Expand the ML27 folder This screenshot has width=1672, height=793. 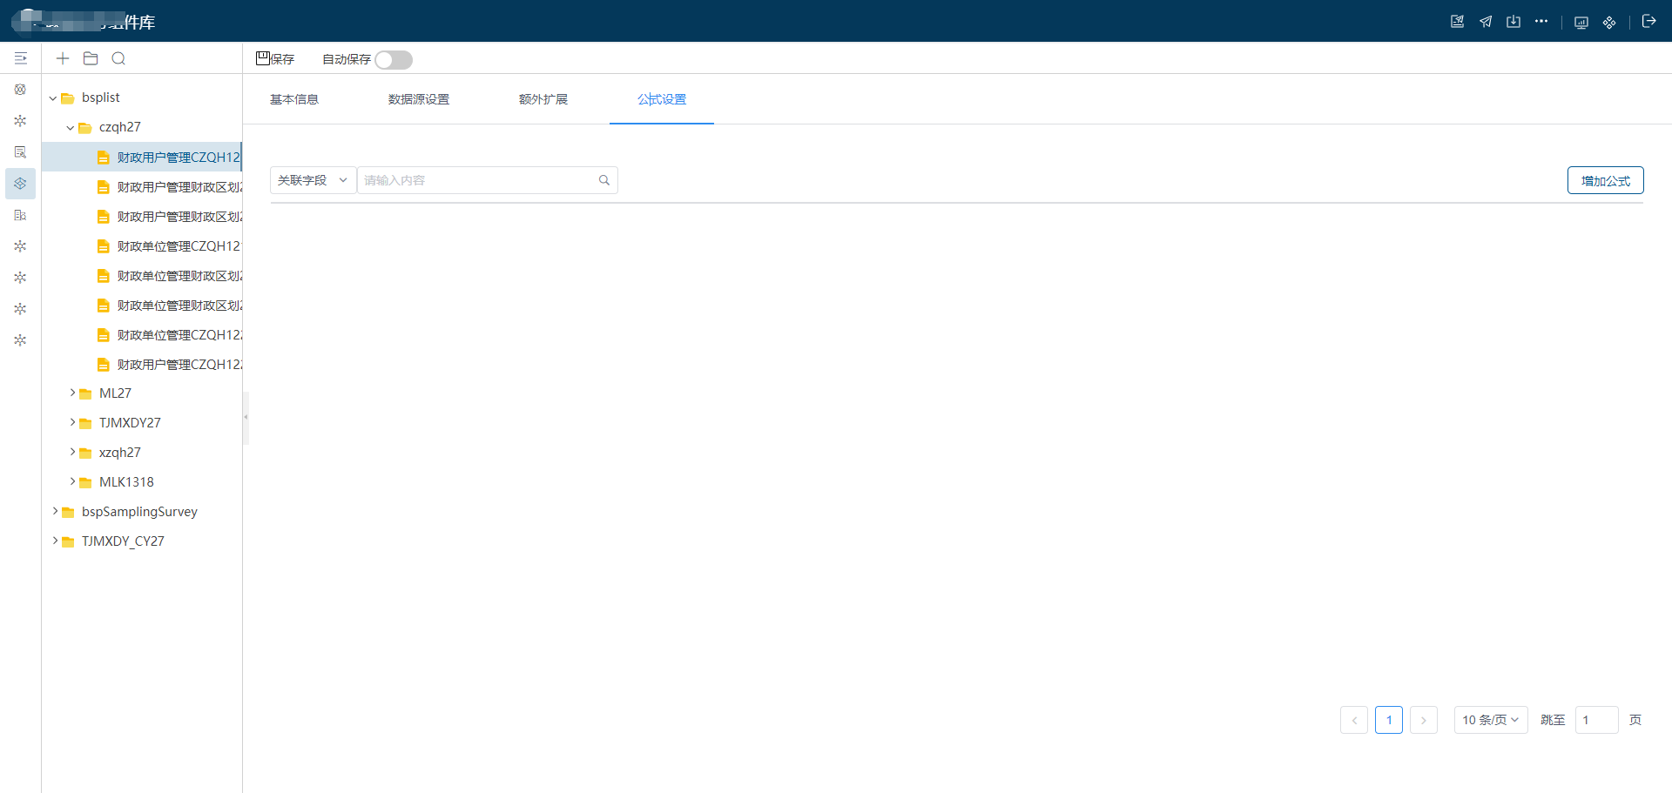click(72, 393)
